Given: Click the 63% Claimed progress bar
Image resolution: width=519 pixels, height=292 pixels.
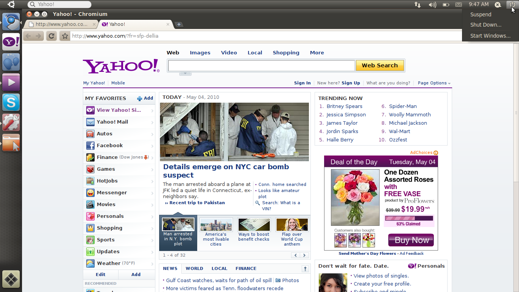Looking at the screenshot, I should click(x=408, y=219).
